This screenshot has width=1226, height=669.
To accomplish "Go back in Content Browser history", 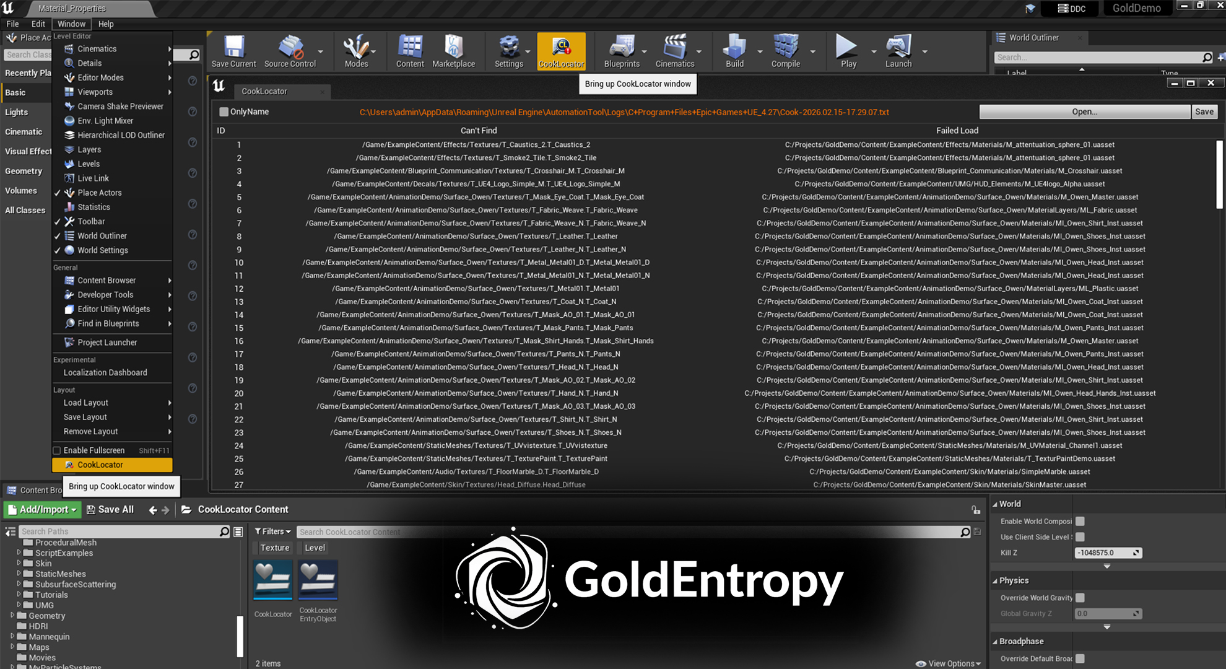I will pyautogui.click(x=152, y=510).
